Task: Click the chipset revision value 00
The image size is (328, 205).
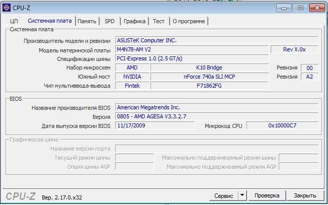Action: coord(309,68)
